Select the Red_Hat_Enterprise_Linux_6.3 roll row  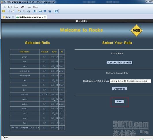pyautogui.click(x=37, y=128)
